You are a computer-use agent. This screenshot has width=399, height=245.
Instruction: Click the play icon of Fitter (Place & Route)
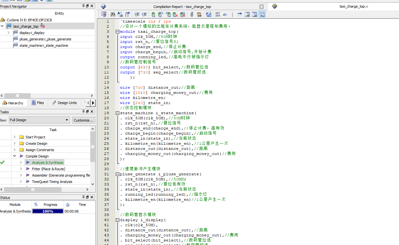[28, 169]
